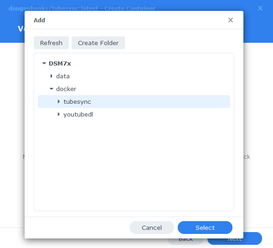Select the tubesync folder
This screenshot has width=273, height=248.
pyautogui.click(x=134, y=101)
